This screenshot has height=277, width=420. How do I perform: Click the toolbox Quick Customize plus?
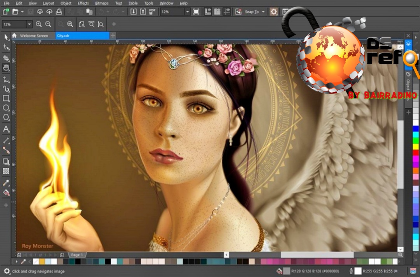tap(6, 205)
